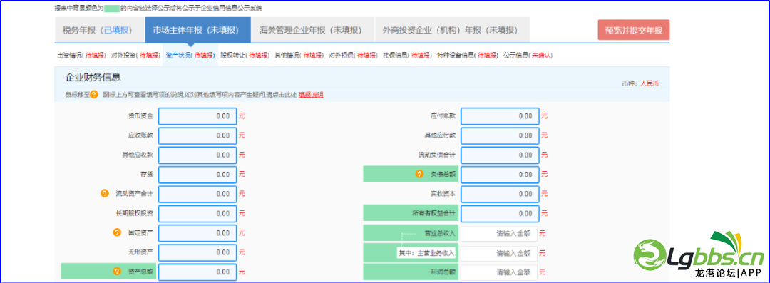770x283 pixels.
Task: Open 对外担保 sub-tab
Action: 353,56
